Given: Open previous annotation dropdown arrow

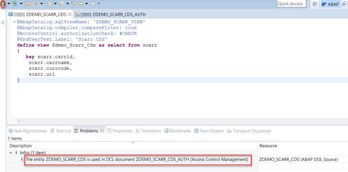Looking at the screenshot, I should (x=68, y=4).
